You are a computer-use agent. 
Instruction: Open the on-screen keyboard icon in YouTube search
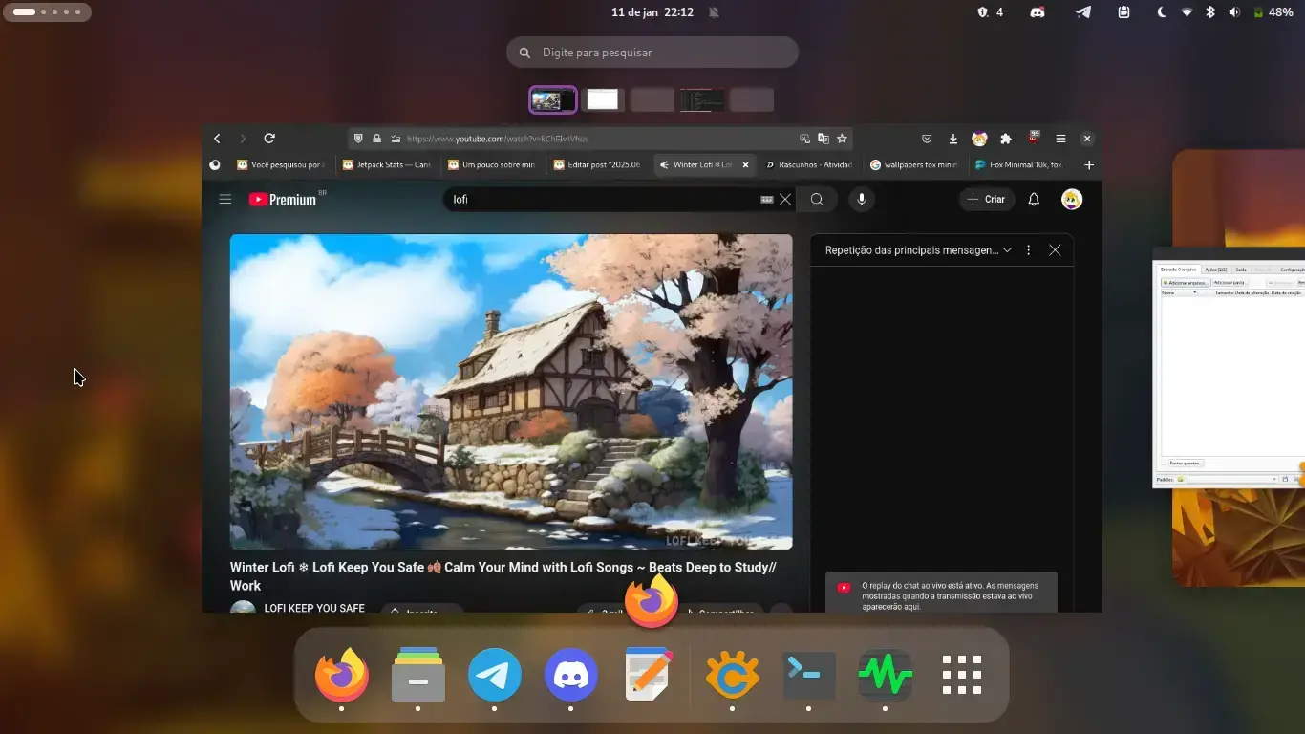766,199
